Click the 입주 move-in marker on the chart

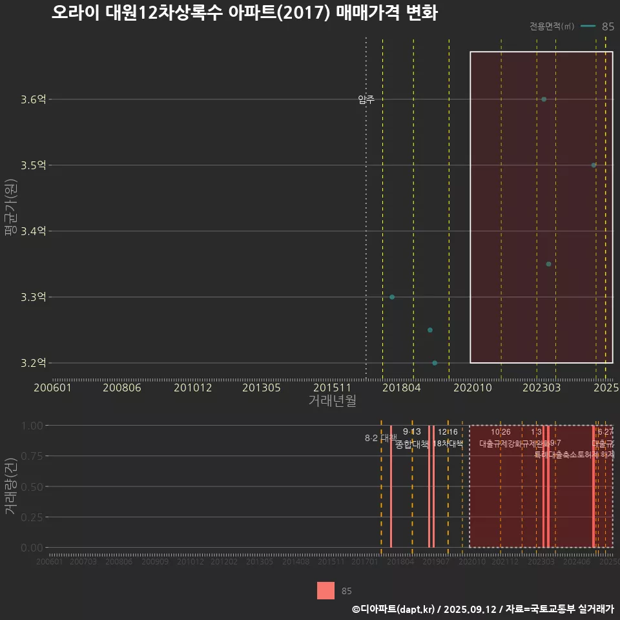pos(367,100)
